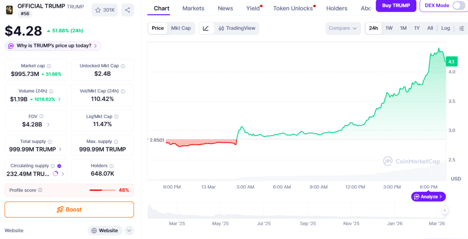Expand the Volume (24h) details chevron
Screen dimensions: 468x239
pyautogui.click(x=59, y=99)
